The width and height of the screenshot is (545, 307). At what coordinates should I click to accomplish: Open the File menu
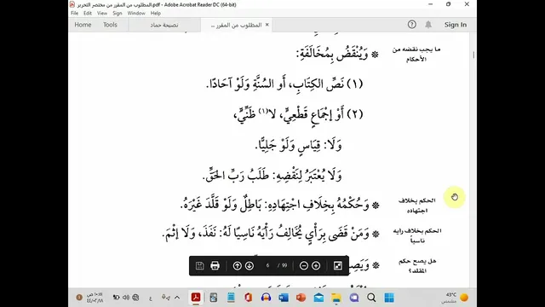(74, 14)
